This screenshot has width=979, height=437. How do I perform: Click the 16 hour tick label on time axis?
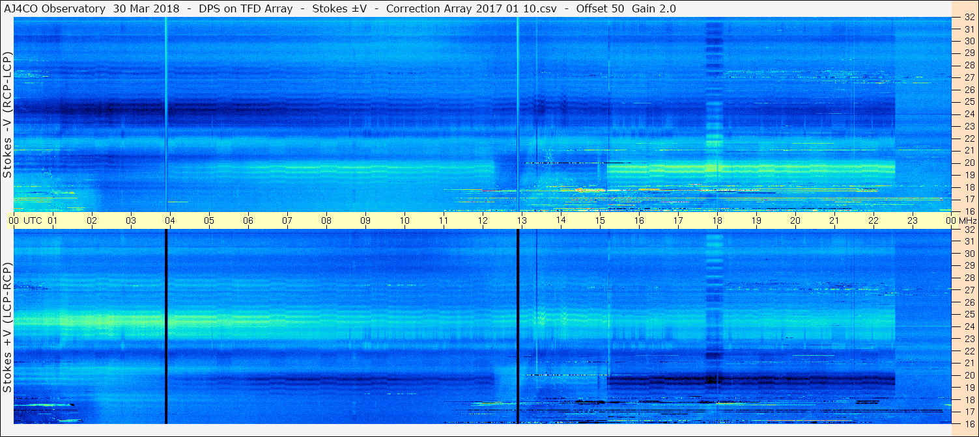(x=639, y=220)
